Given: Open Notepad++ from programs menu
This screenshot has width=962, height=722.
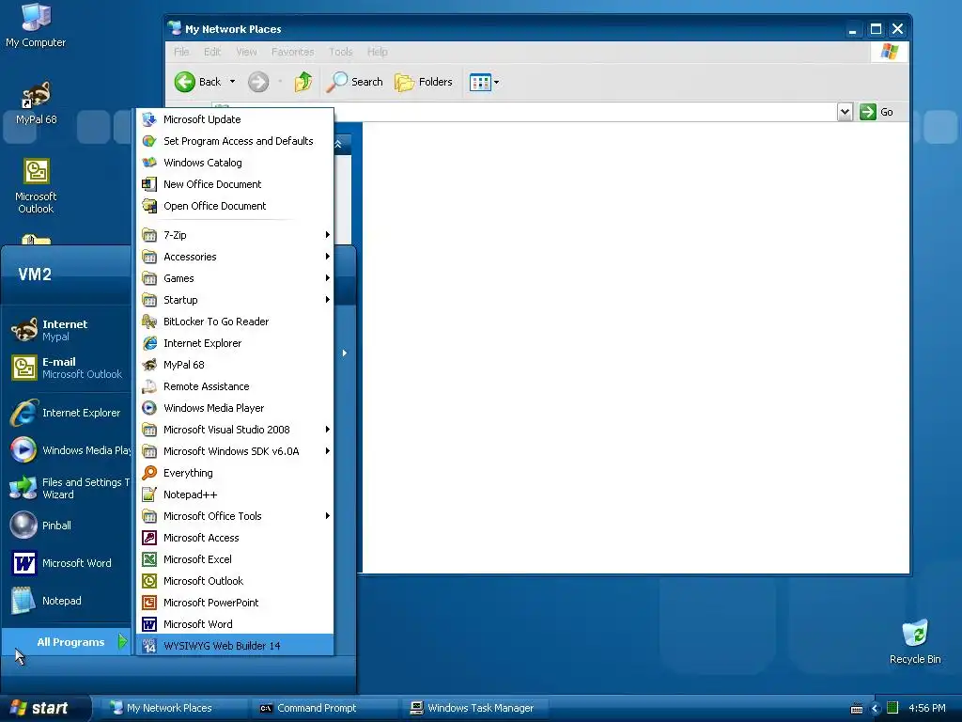Looking at the screenshot, I should [235, 494].
